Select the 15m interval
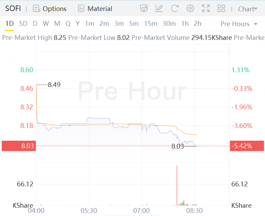Image resolution: width=265 pixels, height=216 pixels. (150, 24)
